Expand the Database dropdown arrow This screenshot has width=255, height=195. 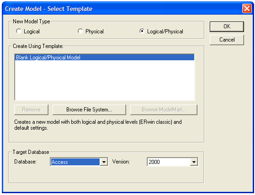pos(104,162)
